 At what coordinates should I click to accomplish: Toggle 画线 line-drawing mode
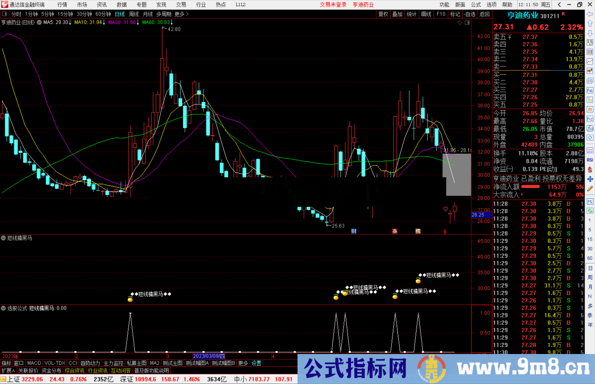click(x=426, y=14)
